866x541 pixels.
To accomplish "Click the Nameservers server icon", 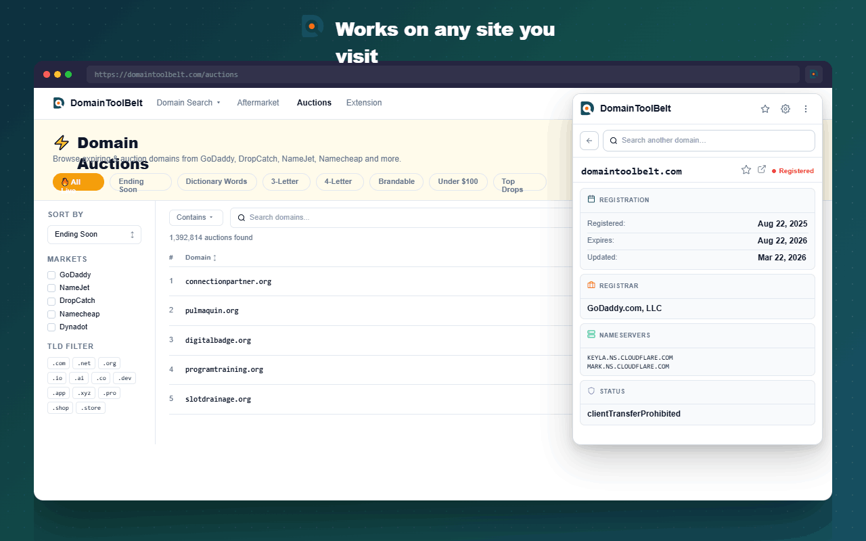I will (x=591, y=335).
